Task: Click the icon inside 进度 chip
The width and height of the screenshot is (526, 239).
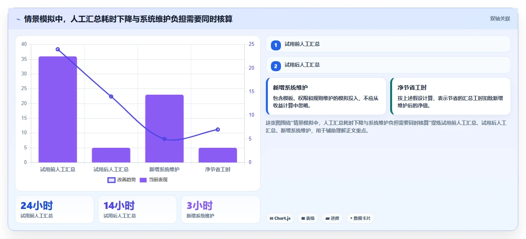Action: click(327, 218)
